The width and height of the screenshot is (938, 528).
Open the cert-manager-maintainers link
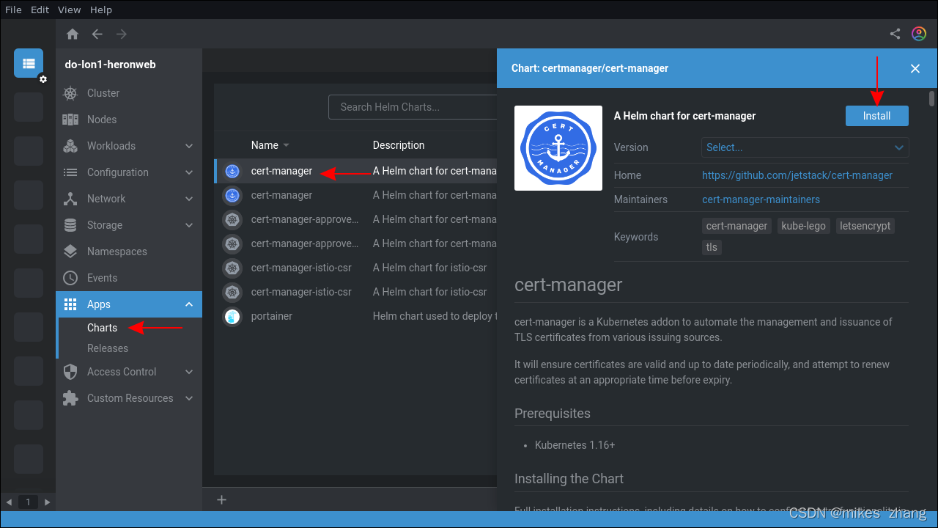pyautogui.click(x=761, y=199)
